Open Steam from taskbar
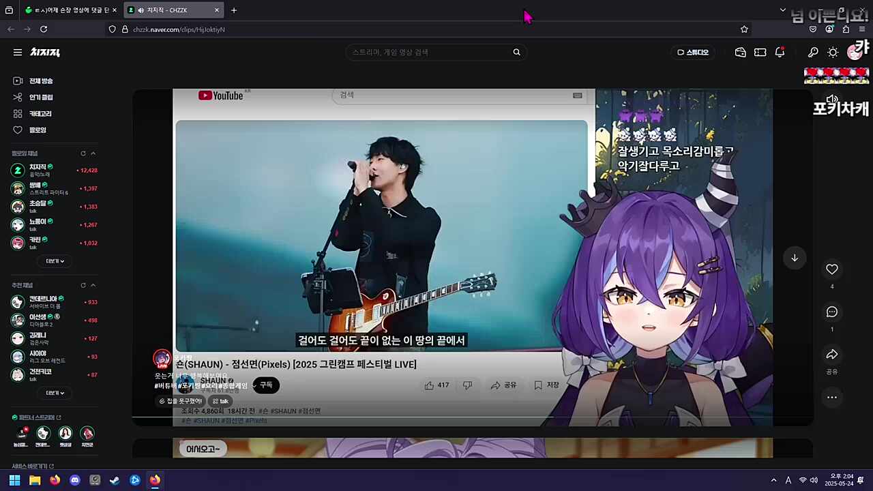873x491 pixels. tap(115, 480)
